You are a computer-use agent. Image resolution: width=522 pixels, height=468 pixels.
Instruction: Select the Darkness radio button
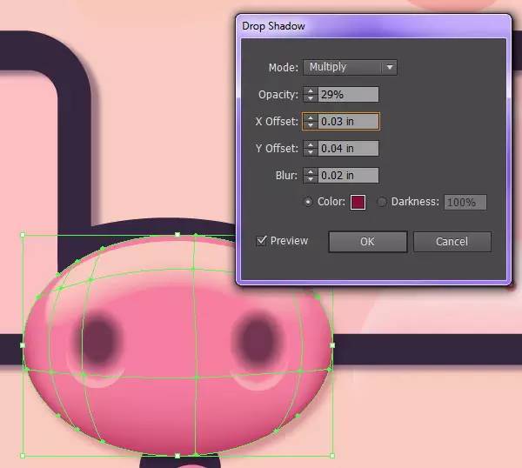[382, 202]
